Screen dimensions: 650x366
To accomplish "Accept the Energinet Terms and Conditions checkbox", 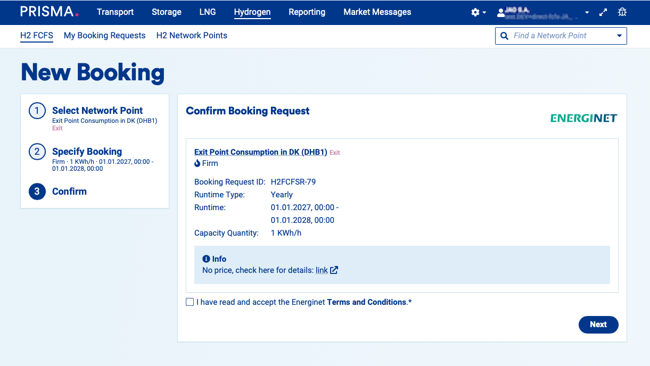I will (x=190, y=302).
